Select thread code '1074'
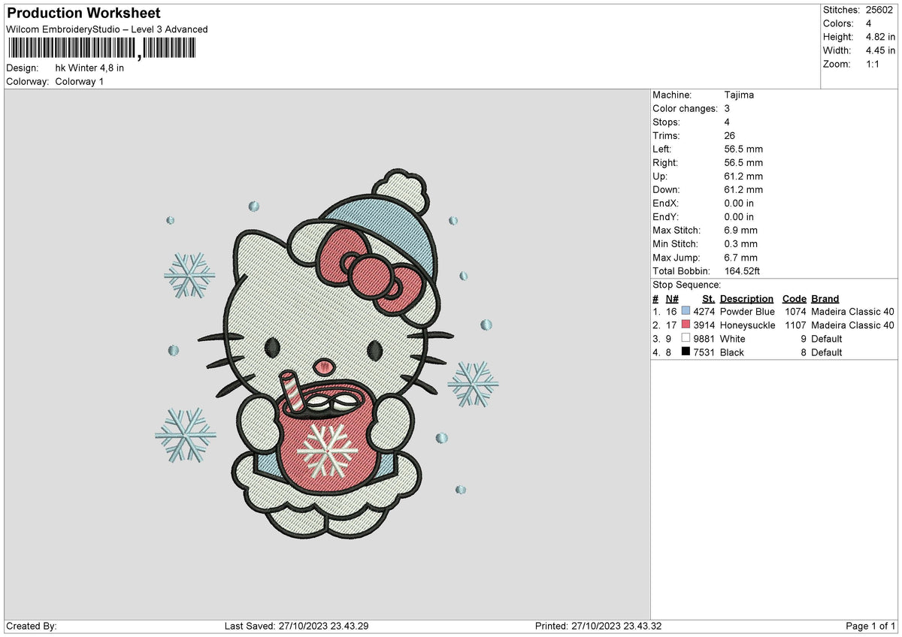Image resolution: width=902 pixels, height=637 pixels. 795,312
